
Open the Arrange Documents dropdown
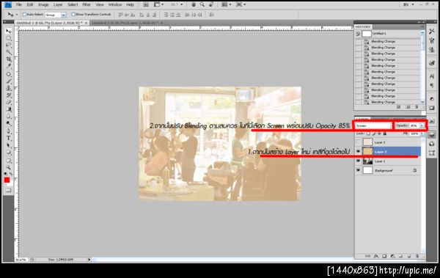[226, 5]
